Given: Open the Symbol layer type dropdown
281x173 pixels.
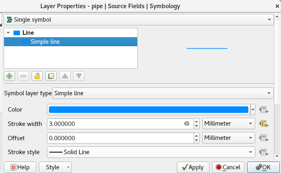Looking at the screenshot, I should tap(163, 93).
